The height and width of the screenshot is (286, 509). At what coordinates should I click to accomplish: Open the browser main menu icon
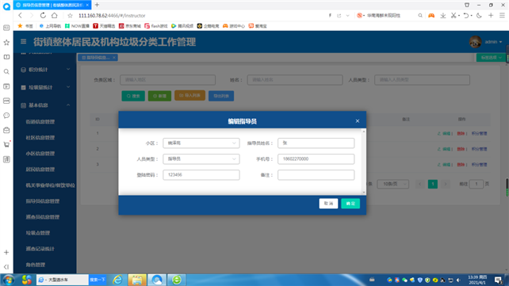click(502, 15)
